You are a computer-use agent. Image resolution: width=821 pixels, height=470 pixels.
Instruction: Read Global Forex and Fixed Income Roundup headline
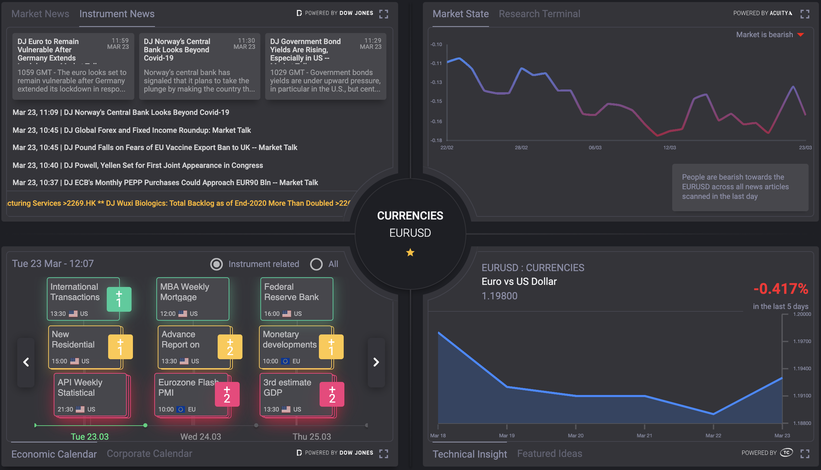[132, 130]
